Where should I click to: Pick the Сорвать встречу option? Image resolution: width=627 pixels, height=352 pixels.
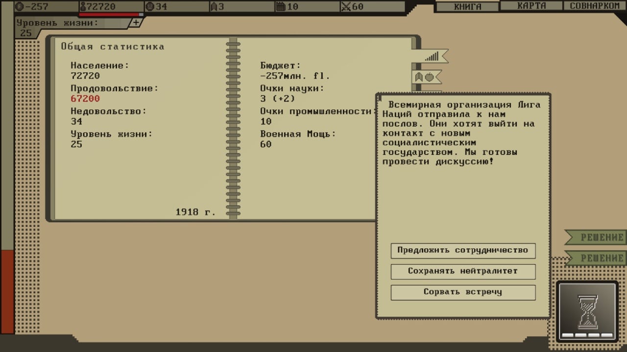(x=463, y=292)
